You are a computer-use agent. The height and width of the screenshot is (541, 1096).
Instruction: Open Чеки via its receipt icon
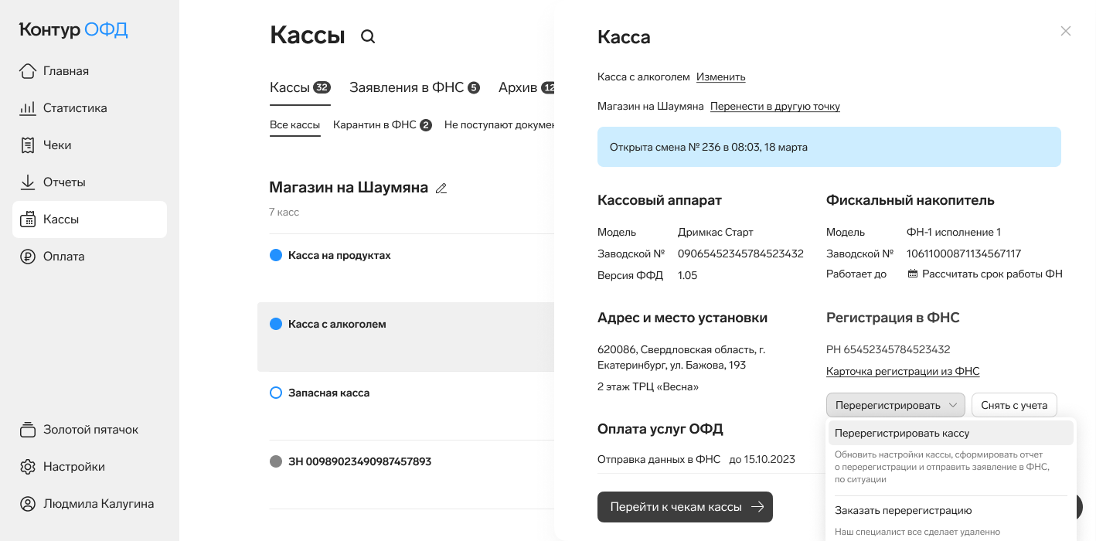coord(28,145)
